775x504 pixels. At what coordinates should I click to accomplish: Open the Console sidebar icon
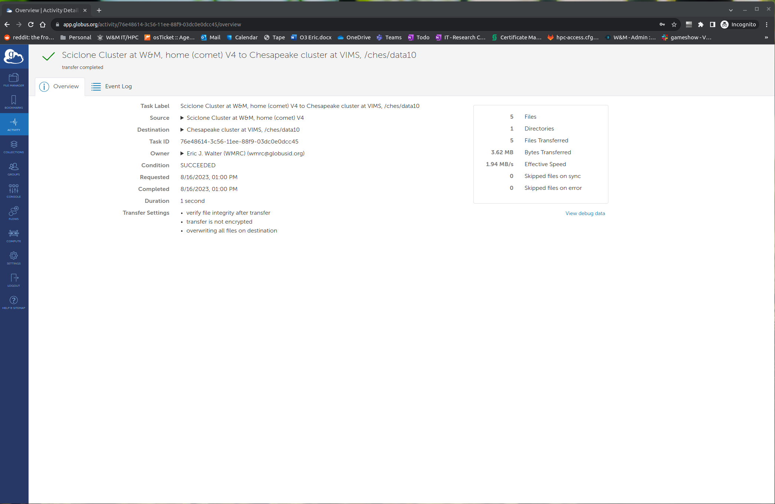click(14, 191)
